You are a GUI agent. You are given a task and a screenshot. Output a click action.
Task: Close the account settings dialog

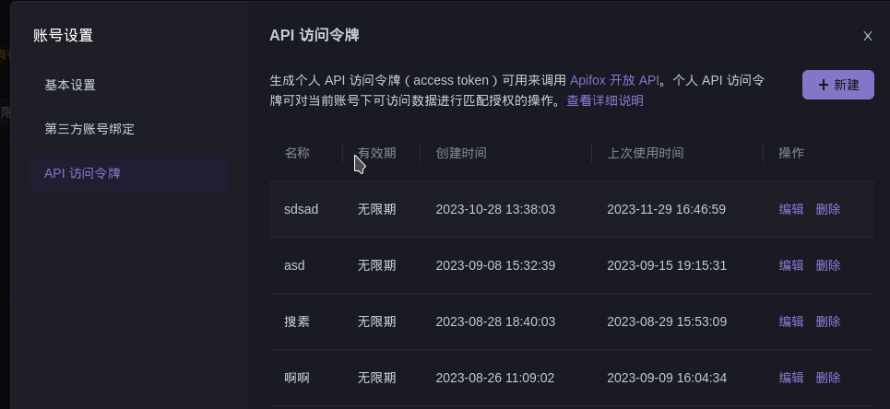coord(867,36)
